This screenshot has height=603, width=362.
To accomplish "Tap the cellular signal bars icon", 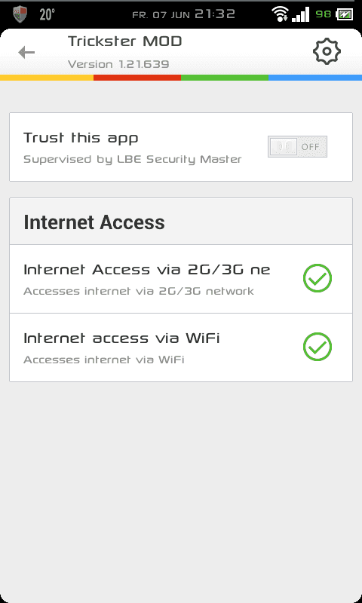I will pyautogui.click(x=300, y=14).
